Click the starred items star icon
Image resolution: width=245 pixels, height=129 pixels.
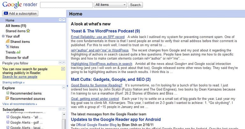pyautogui.click(x=28, y=31)
